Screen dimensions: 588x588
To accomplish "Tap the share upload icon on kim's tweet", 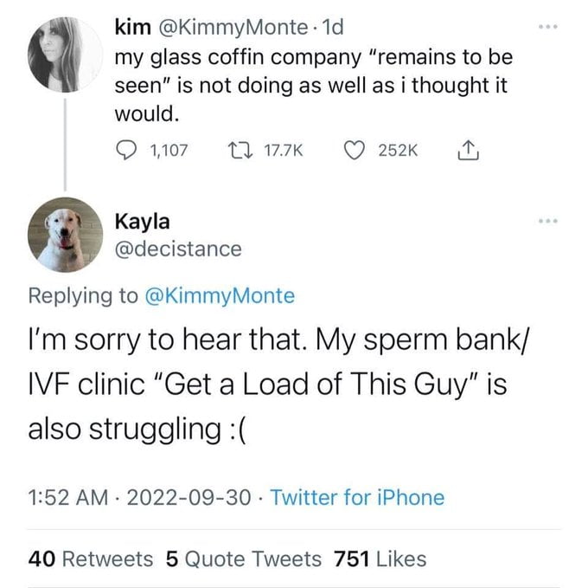I will pyautogui.click(x=468, y=151).
